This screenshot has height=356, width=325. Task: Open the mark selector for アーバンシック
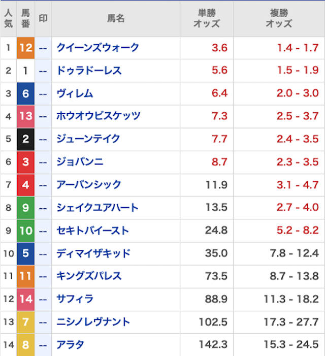point(43,185)
